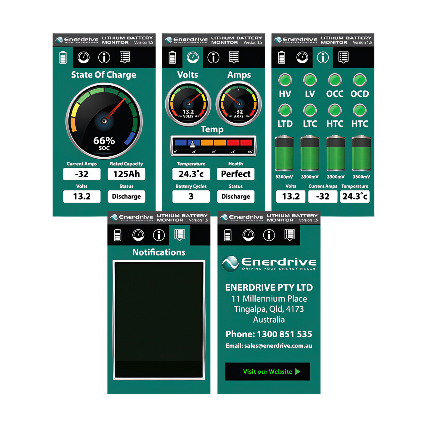Image resolution: width=428 pixels, height=428 pixels.
Task: Tap info icon in Notifications screen
Action: coord(159,235)
